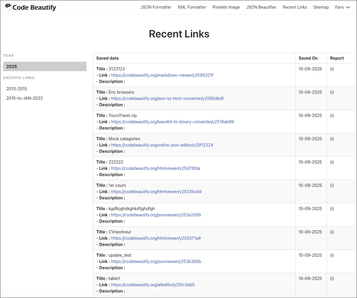Open the json-to-html-converter link

point(167,99)
